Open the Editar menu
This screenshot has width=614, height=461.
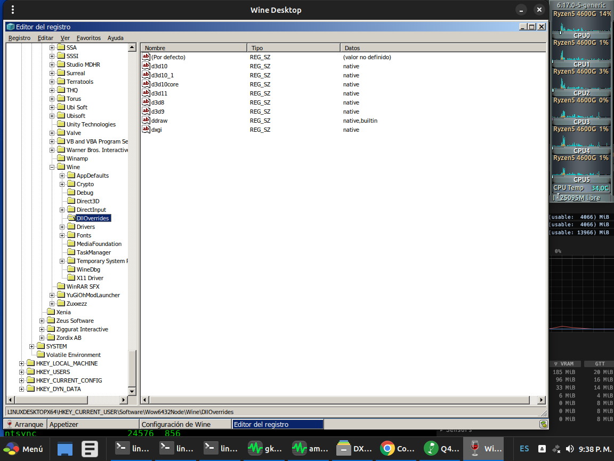point(45,38)
